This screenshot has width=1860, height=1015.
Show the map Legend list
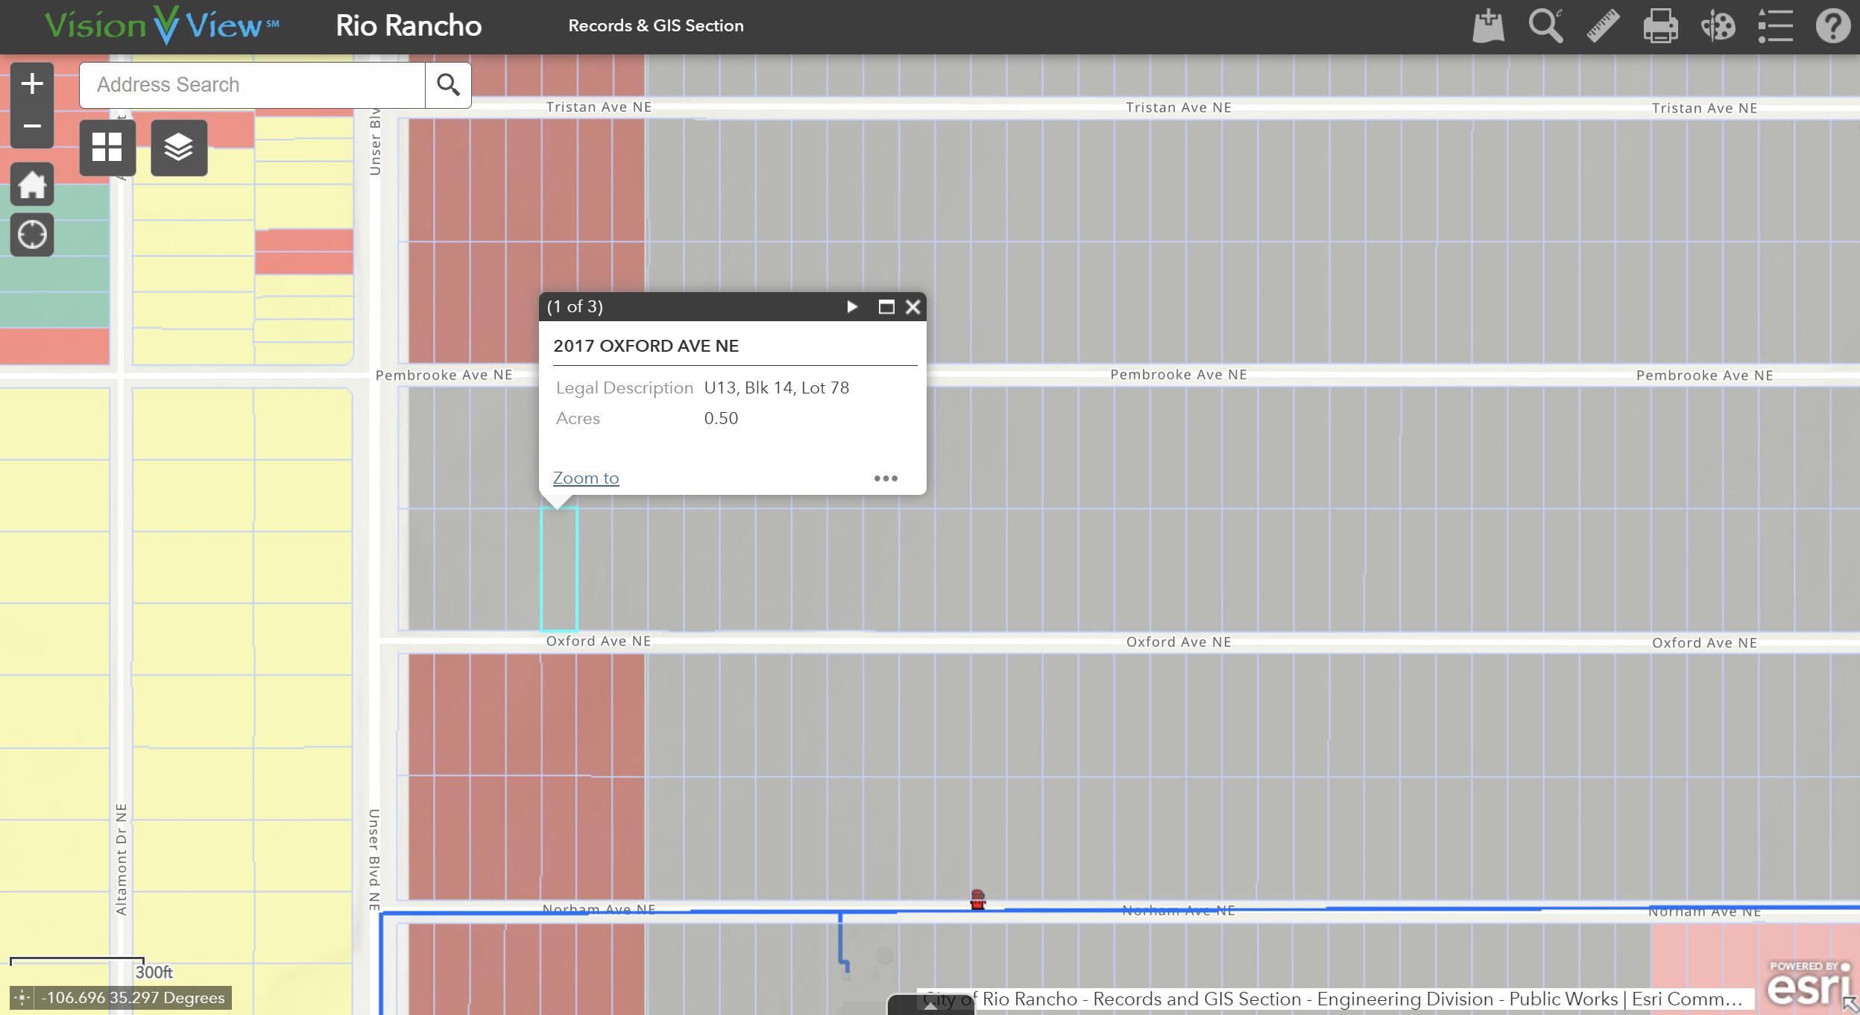point(1775,26)
